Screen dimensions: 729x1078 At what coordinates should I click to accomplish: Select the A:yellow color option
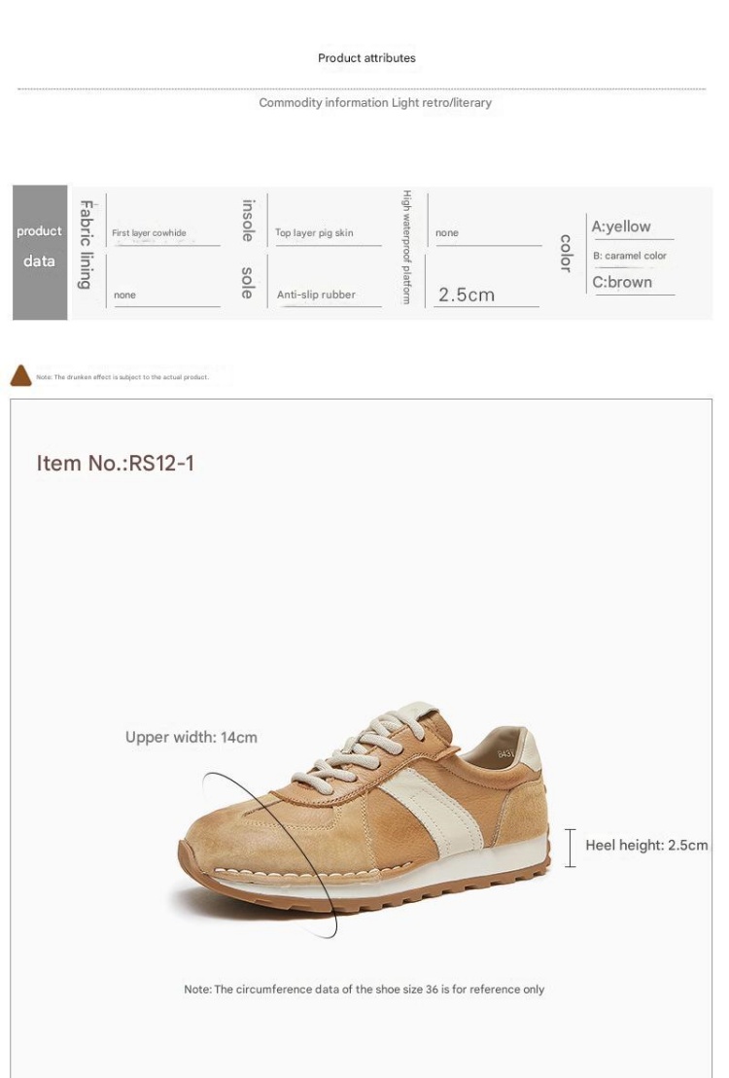(621, 226)
